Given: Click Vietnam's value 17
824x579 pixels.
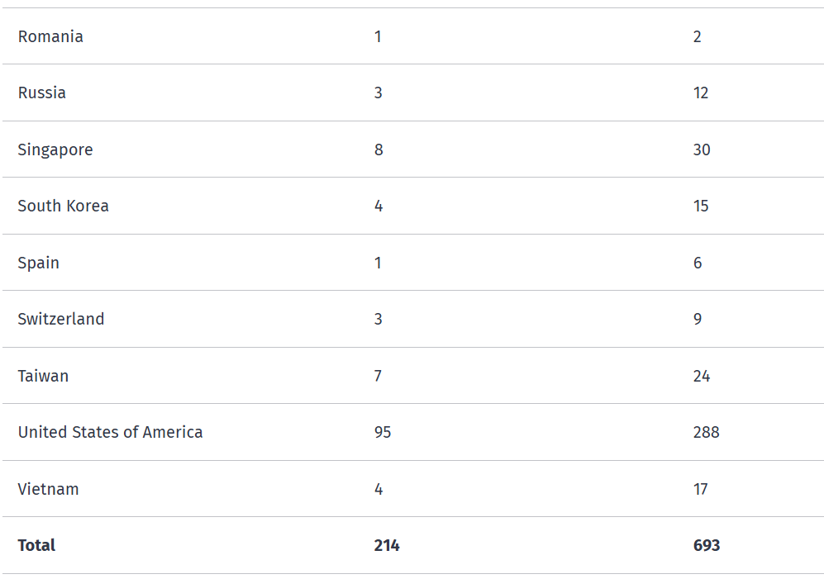Looking at the screenshot, I should click(x=701, y=489).
